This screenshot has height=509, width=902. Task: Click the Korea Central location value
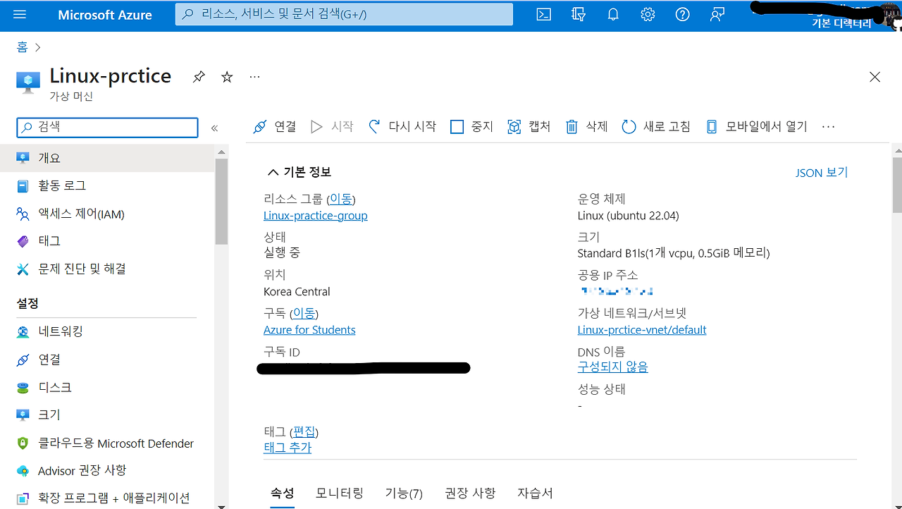(x=297, y=291)
